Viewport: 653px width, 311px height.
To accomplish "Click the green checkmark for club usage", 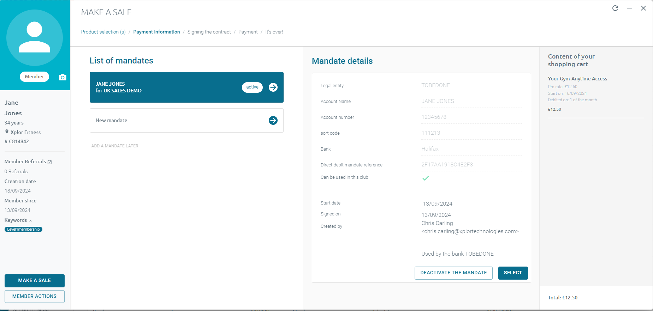I will click(x=426, y=178).
